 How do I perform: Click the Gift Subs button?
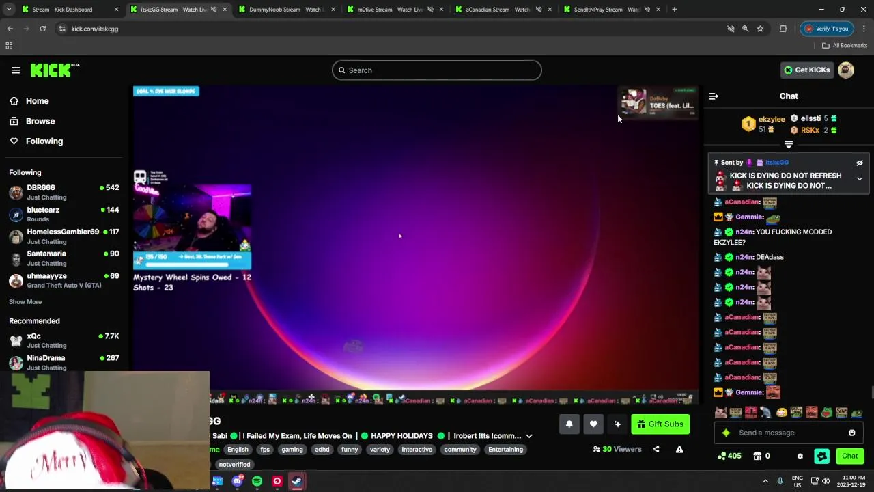pyautogui.click(x=660, y=424)
